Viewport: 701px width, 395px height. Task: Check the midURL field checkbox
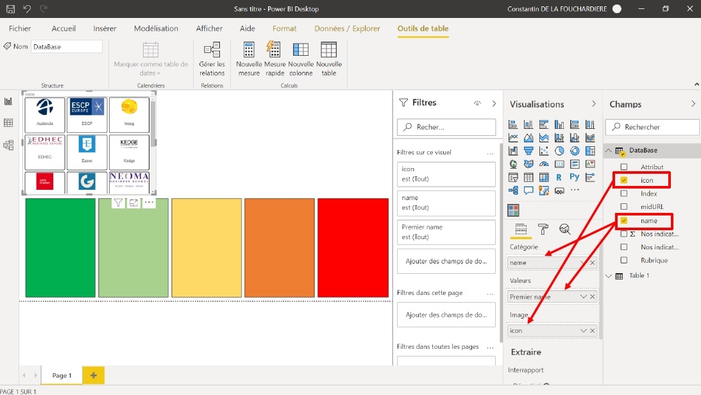tap(624, 206)
